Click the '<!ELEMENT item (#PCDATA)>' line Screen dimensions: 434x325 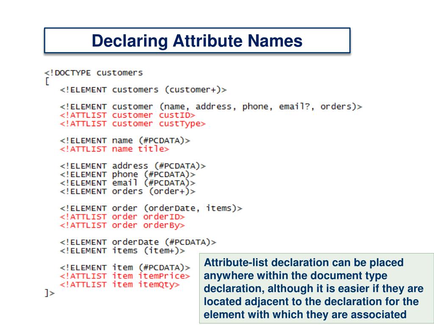coord(125,268)
